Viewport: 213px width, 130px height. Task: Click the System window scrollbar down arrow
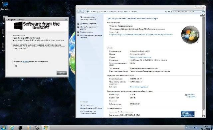[203, 116]
